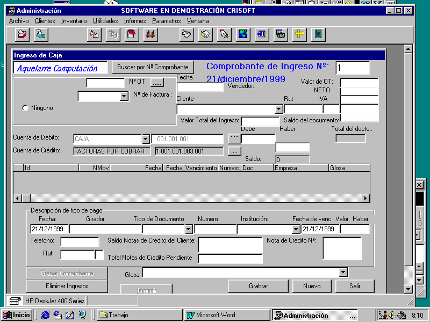Image resolution: width=430 pixels, height=322 pixels.
Task: Open the Inventario menu
Action: pos(74,21)
